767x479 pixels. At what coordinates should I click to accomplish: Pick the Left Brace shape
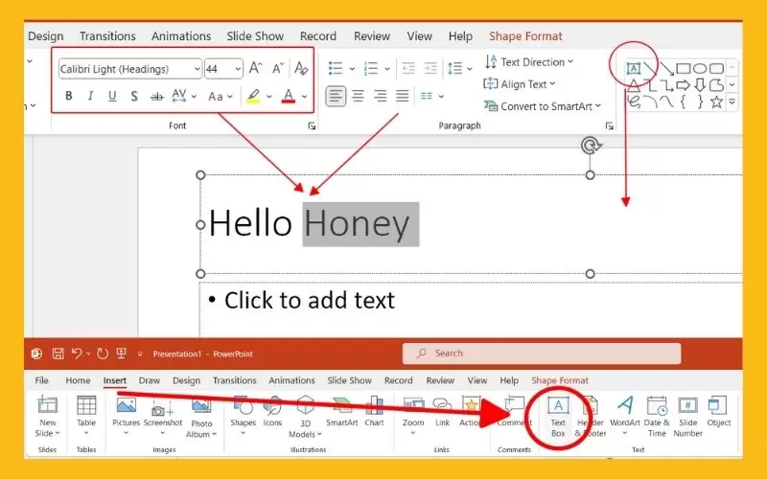pyautogui.click(x=684, y=102)
